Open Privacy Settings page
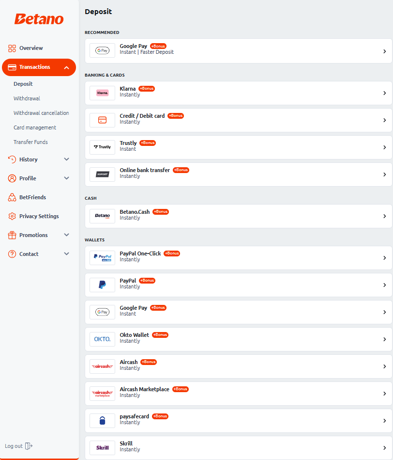 [x=39, y=216]
